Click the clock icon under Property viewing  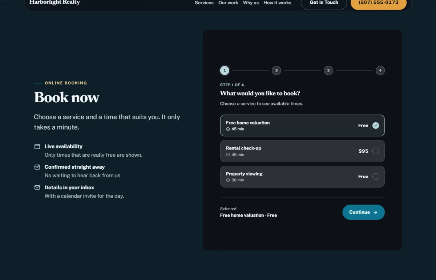click(228, 180)
